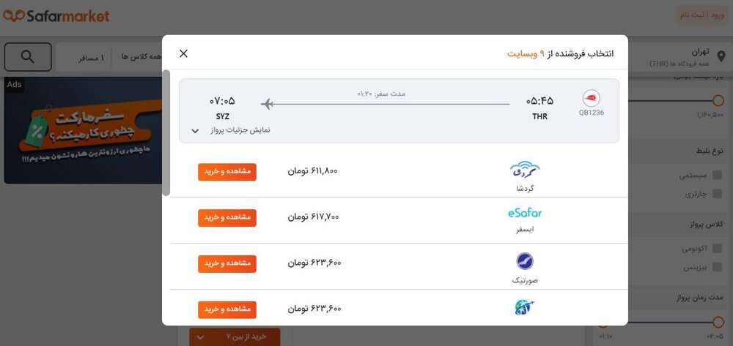Screen dimensions: 733x346
Task: Close the seller selection dialog
Action: point(183,53)
